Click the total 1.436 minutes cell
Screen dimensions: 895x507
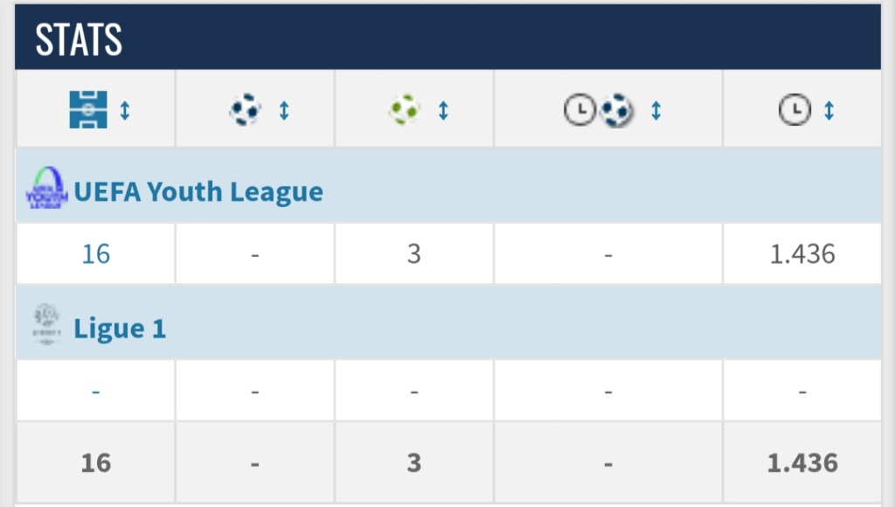(x=801, y=462)
